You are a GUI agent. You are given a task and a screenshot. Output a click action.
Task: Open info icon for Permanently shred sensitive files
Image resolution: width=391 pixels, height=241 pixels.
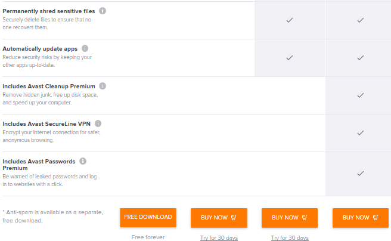point(103,11)
